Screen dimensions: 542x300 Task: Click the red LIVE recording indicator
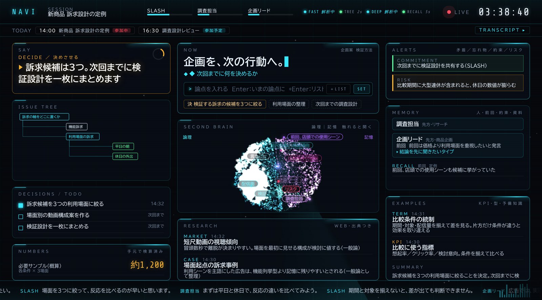[449, 12]
